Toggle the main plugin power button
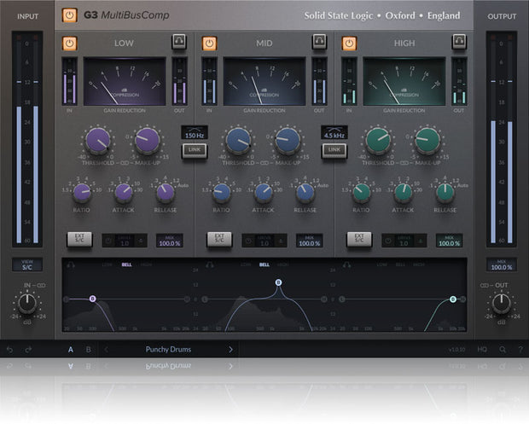 point(69,15)
